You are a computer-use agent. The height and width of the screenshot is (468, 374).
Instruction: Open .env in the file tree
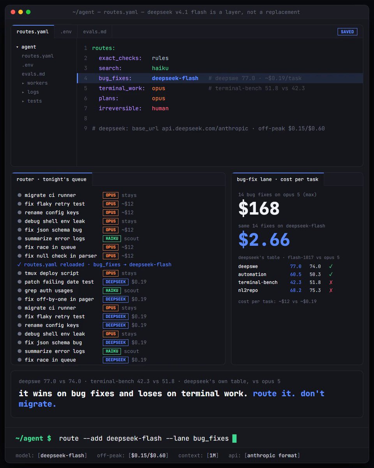point(28,65)
